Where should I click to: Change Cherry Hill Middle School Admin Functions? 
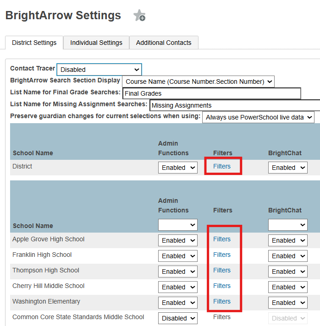pos(178,287)
